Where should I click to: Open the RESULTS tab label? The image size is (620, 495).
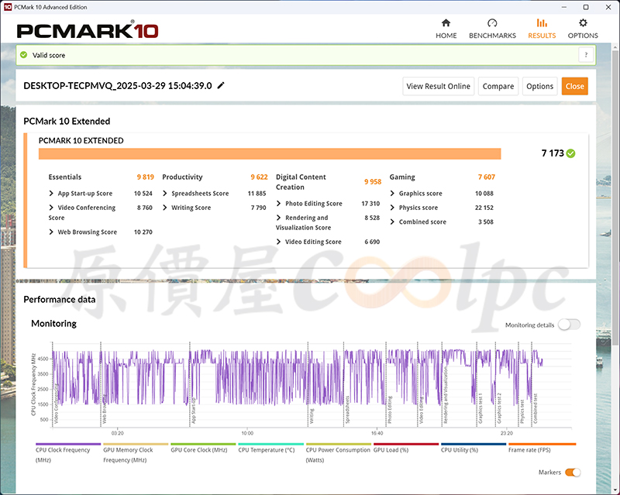[x=542, y=36]
